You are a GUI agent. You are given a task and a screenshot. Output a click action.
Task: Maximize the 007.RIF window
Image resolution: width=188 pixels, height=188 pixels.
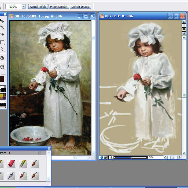point(176,16)
